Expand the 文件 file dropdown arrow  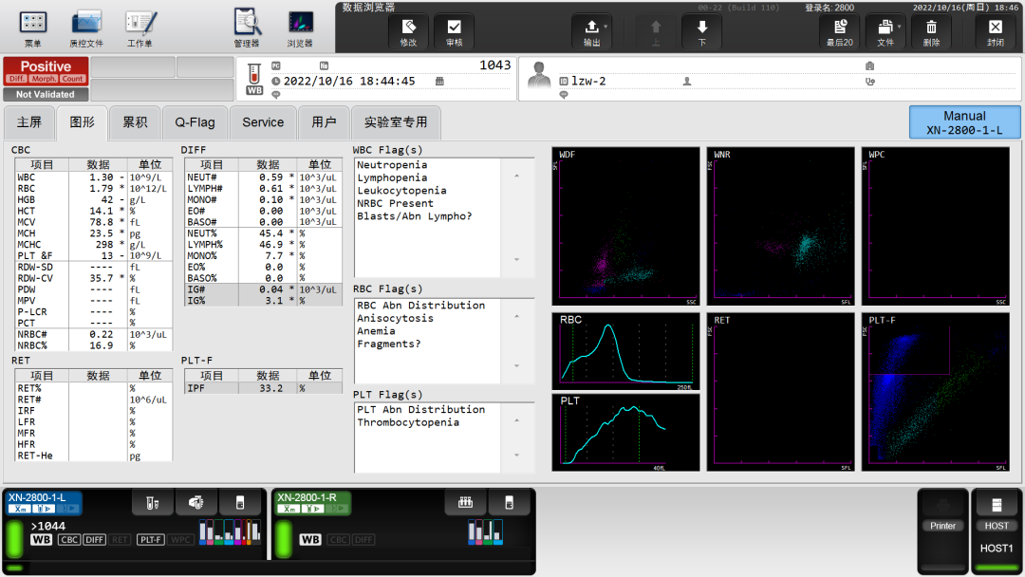900,27
